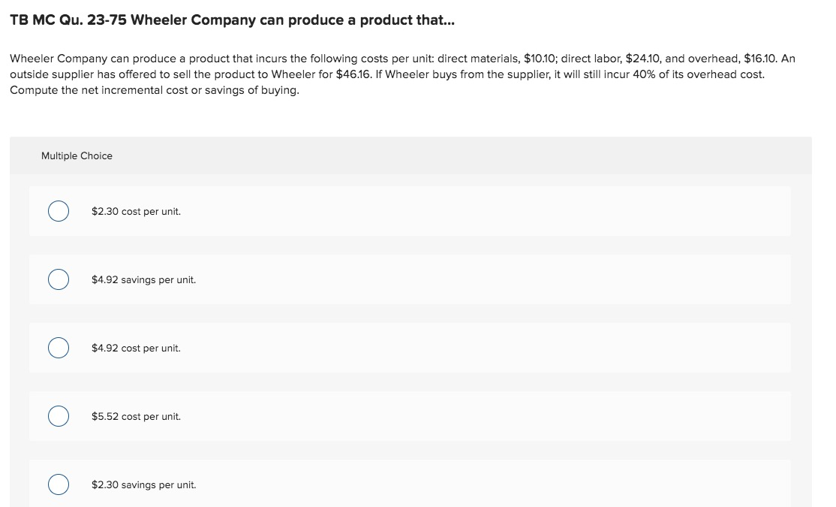Click the "Compute the net incremental cost" sentence
The width and height of the screenshot is (836, 507).
155,91
